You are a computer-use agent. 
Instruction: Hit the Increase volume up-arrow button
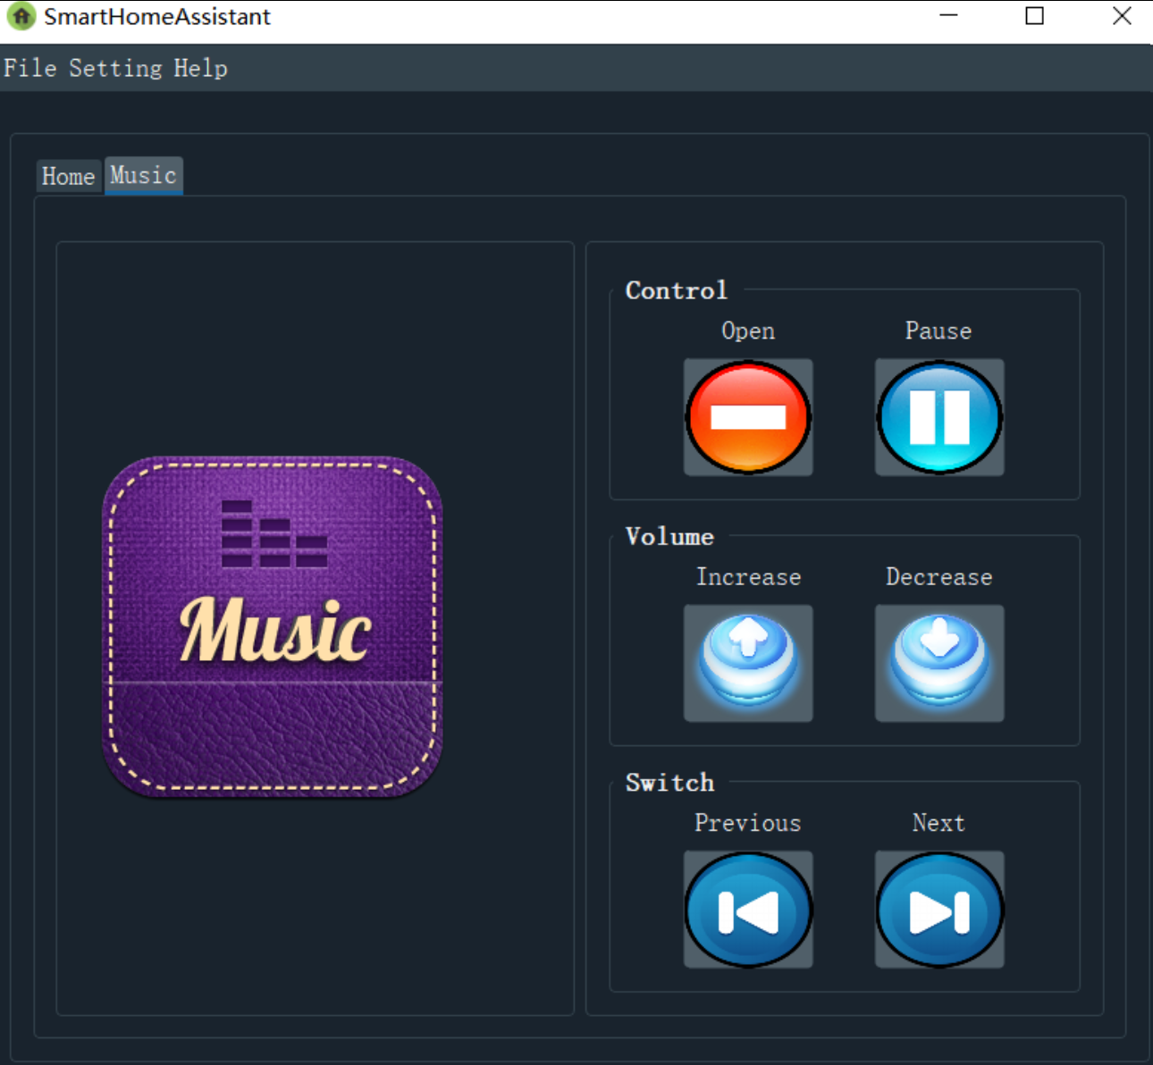click(748, 663)
